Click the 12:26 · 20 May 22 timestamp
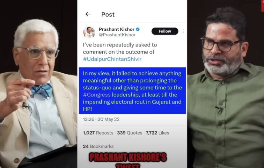The width and height of the screenshot is (264, 168). [101, 119]
